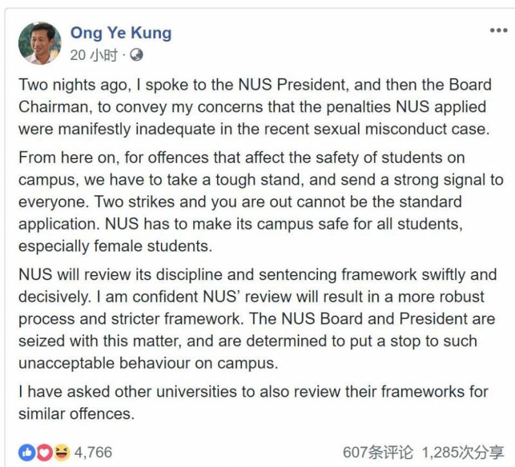The image size is (515, 467).
Task: Click the text 'similar offences.' at post end
Action: (x=77, y=414)
